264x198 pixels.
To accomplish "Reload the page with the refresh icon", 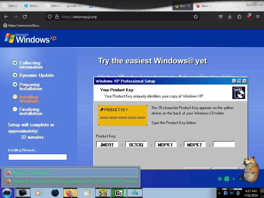I will coord(25,17).
